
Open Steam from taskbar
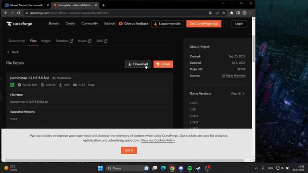(x=198, y=168)
